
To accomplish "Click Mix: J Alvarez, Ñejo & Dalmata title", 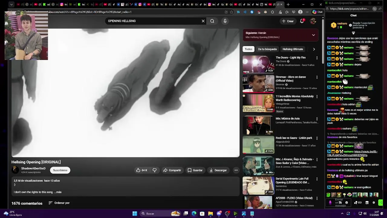I will 294,161.
